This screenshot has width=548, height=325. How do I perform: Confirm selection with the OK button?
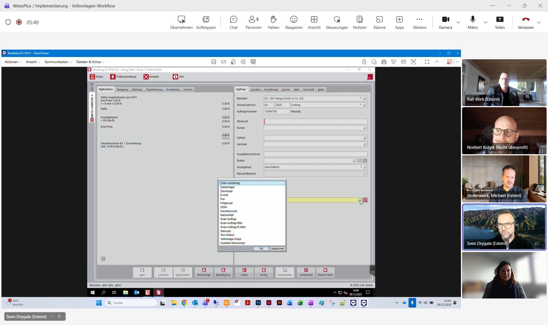pyautogui.click(x=261, y=248)
